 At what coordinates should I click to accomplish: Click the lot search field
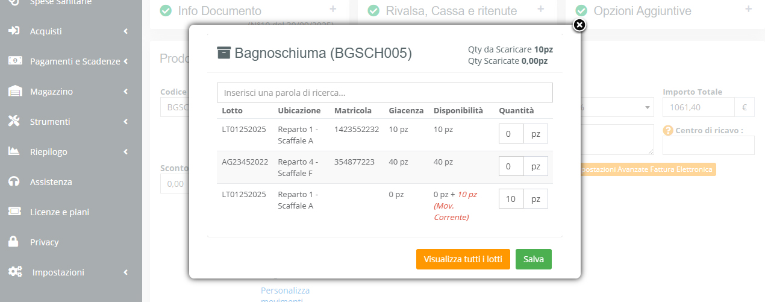coord(384,93)
